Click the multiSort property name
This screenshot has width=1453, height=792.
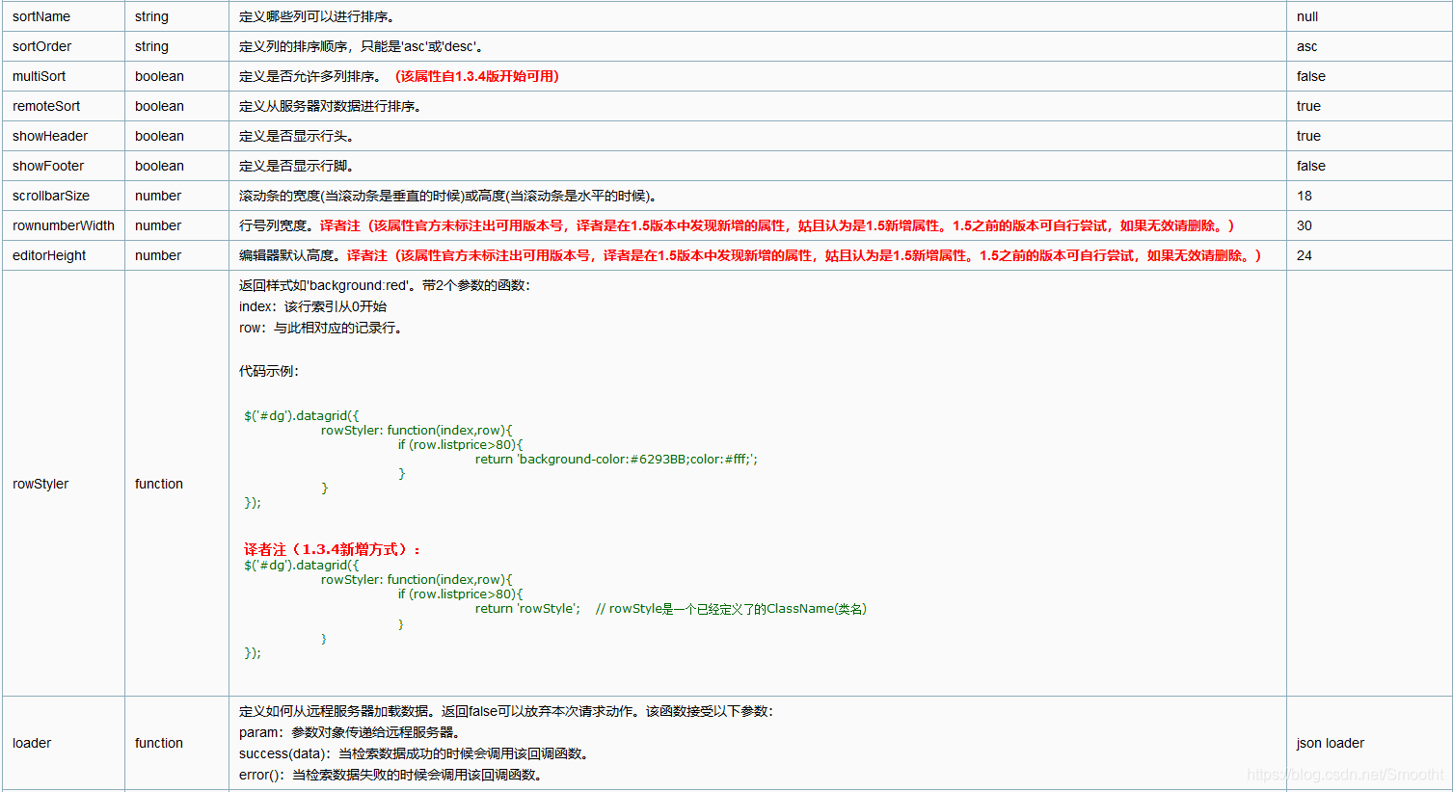(x=40, y=76)
